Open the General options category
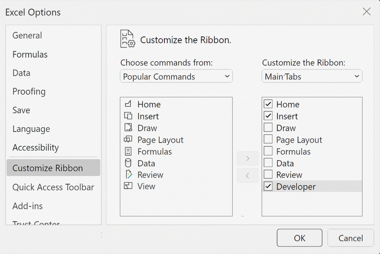The height and width of the screenshot is (254, 380). click(x=27, y=35)
